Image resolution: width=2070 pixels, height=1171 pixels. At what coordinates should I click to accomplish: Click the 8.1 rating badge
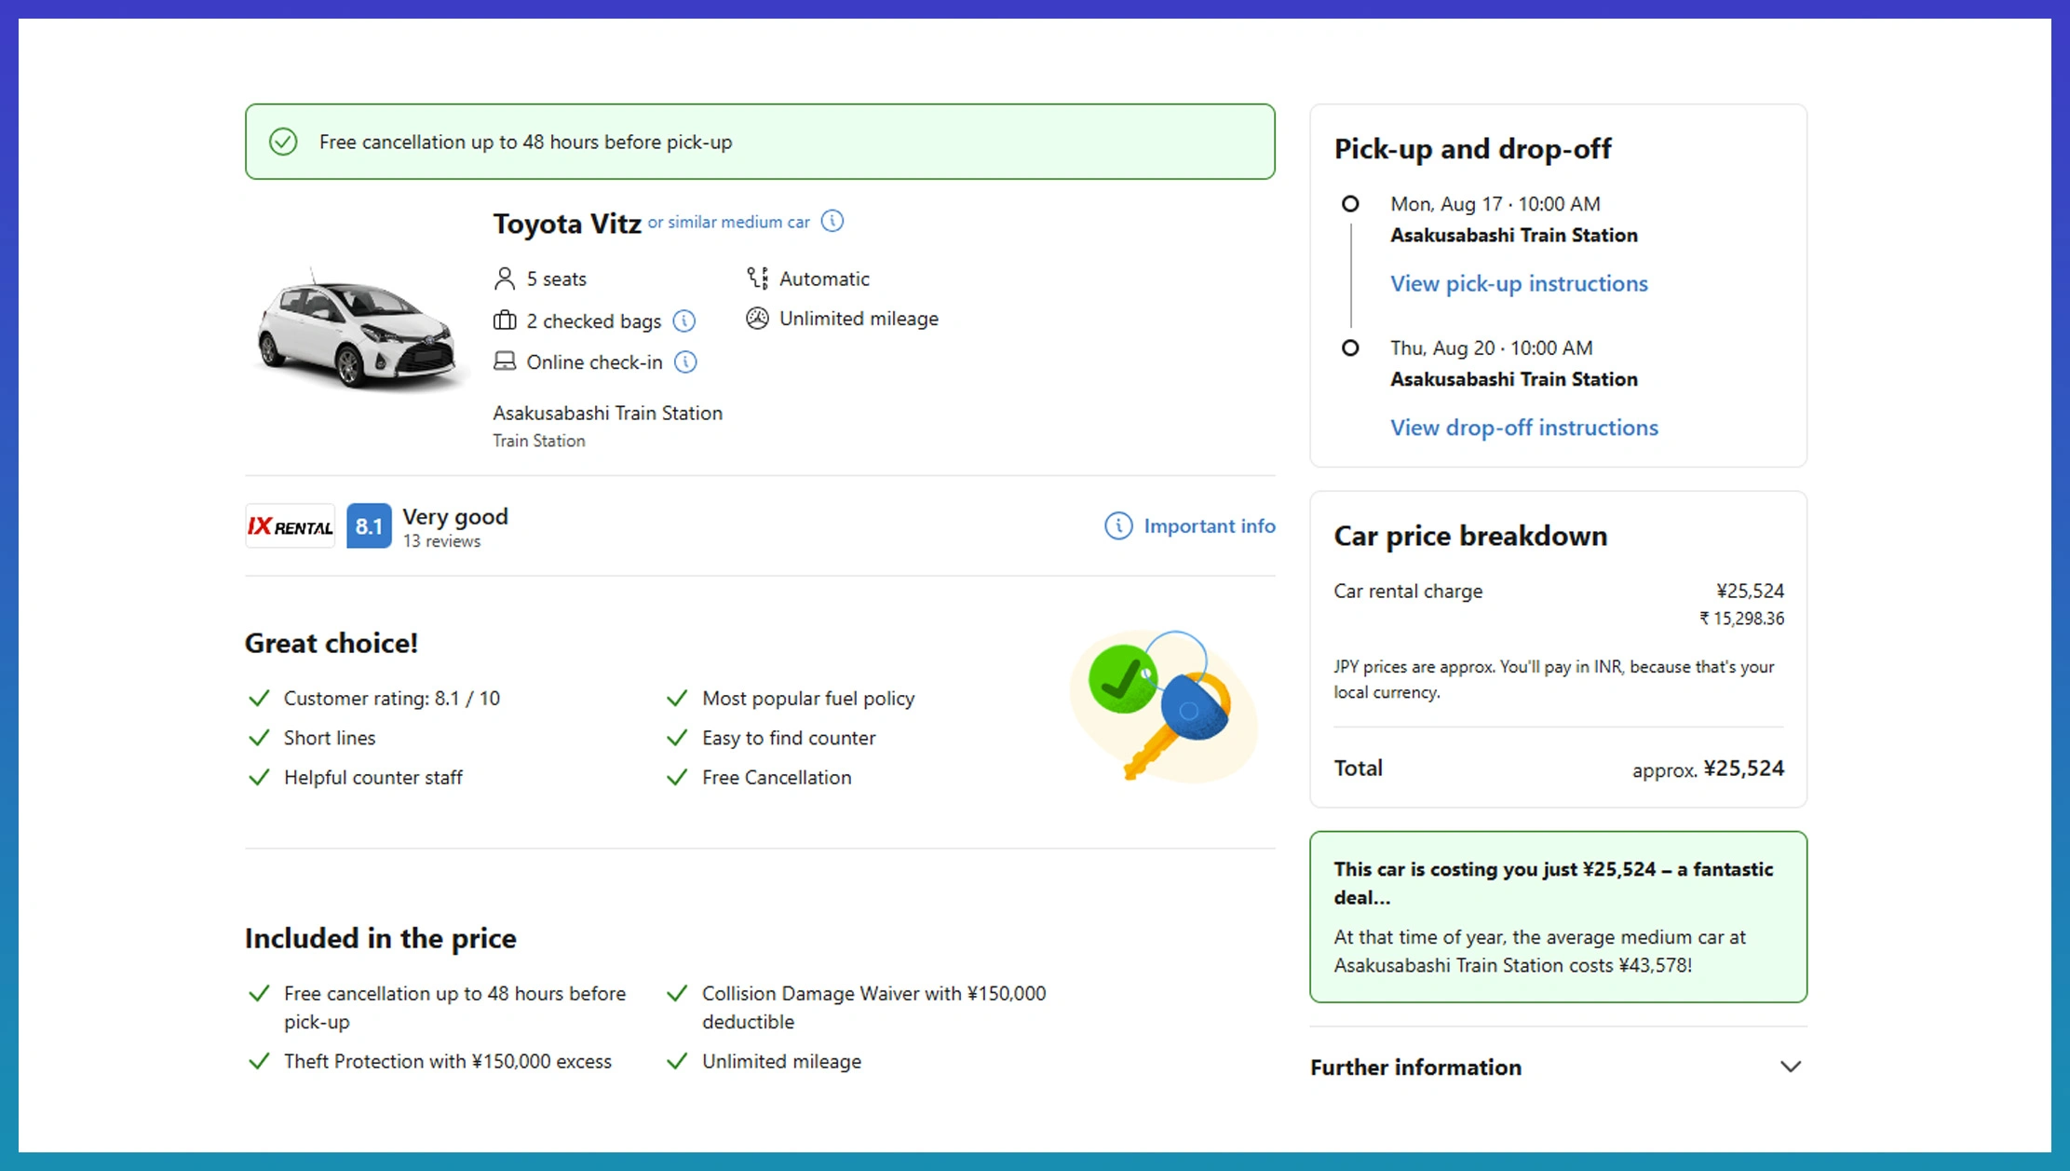369,526
